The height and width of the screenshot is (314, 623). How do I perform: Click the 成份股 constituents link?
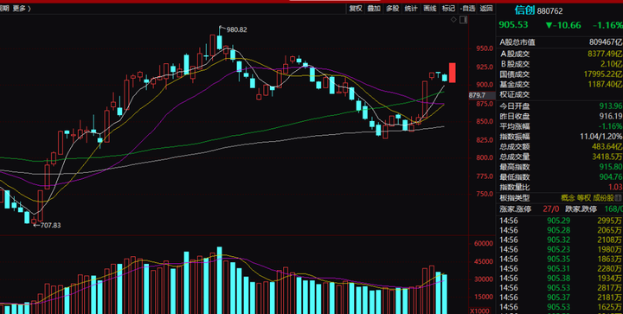[604, 197]
